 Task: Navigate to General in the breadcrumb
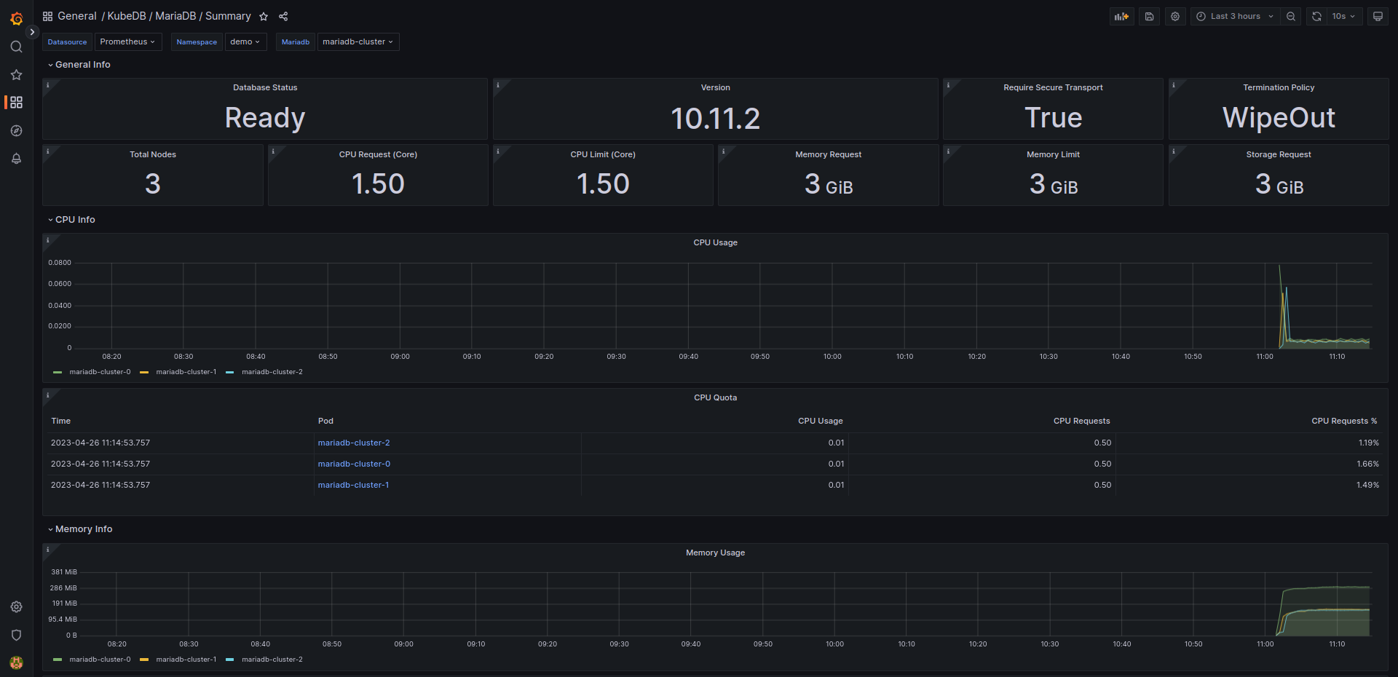point(77,15)
